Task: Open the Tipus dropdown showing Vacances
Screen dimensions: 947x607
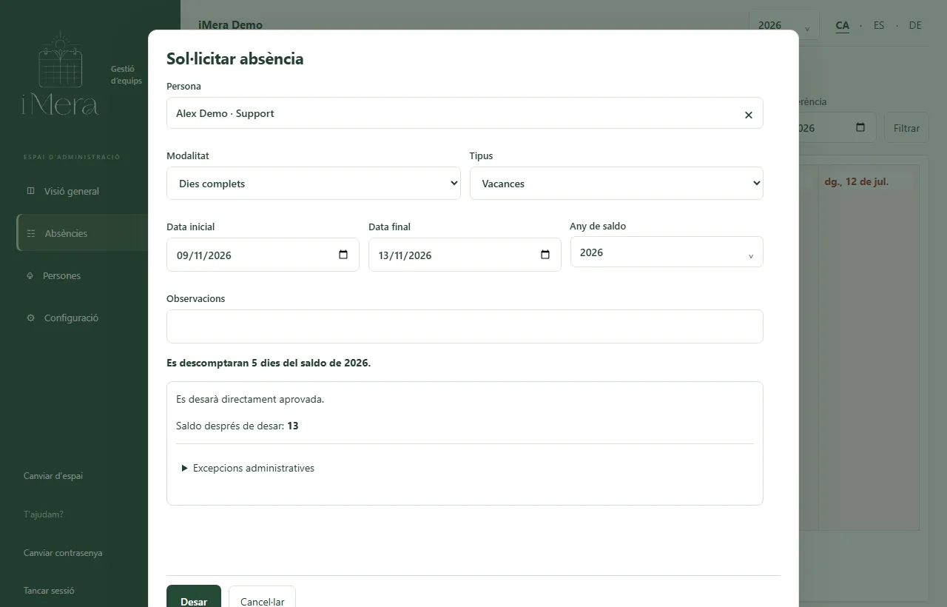Action: [x=616, y=183]
